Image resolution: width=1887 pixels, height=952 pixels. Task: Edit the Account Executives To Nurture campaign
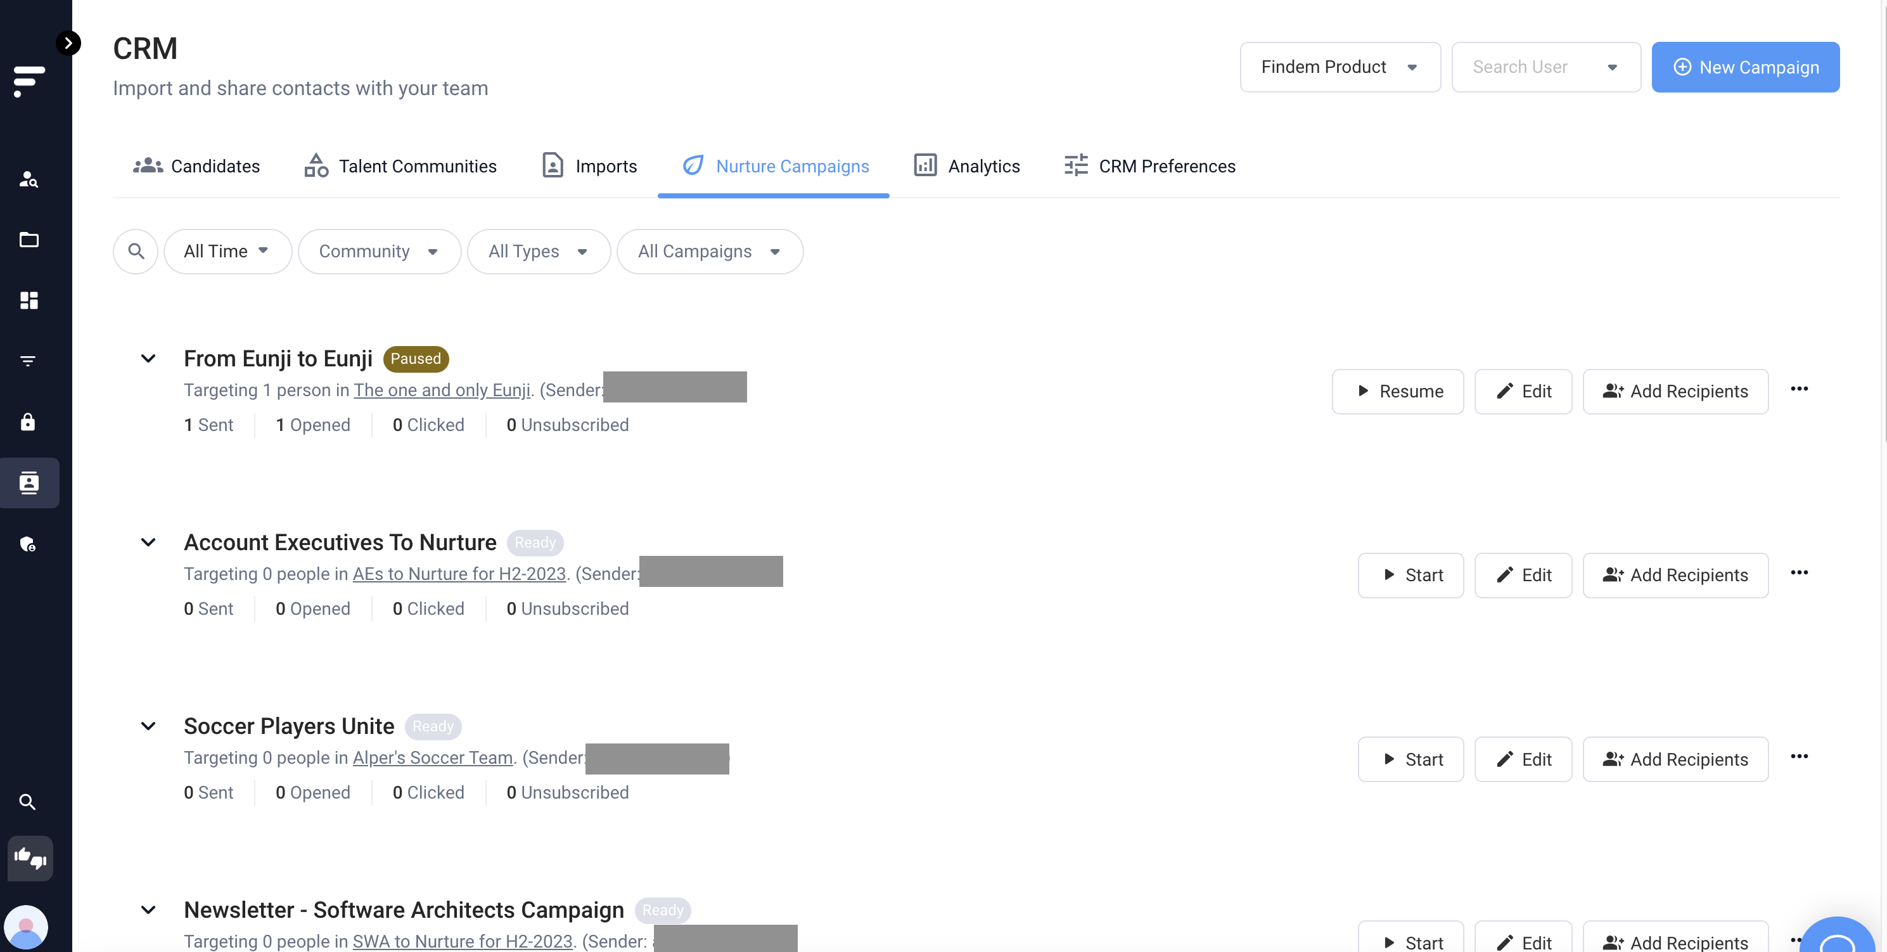(1523, 576)
